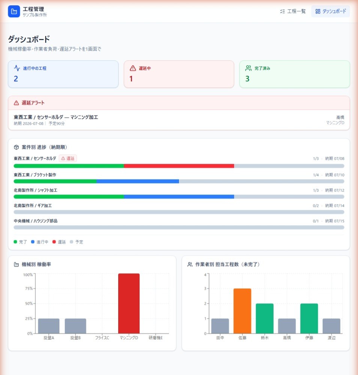This screenshot has width=358, height=375.
Task: Click the サンプル製作所 subtitle
Action: pos(35,15)
